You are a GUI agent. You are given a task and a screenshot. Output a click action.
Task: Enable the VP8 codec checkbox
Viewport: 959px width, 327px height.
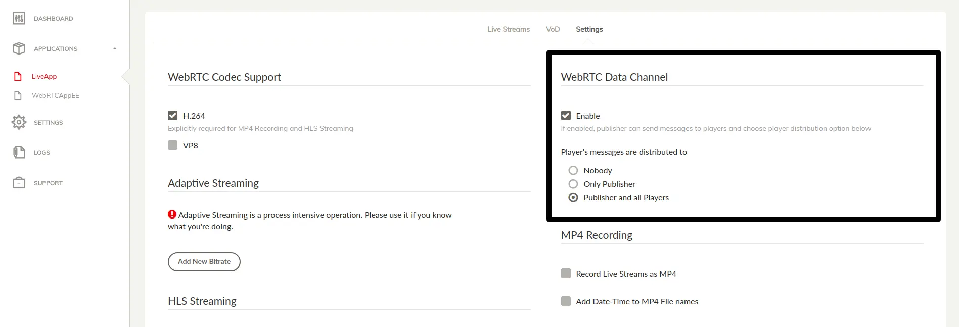173,145
